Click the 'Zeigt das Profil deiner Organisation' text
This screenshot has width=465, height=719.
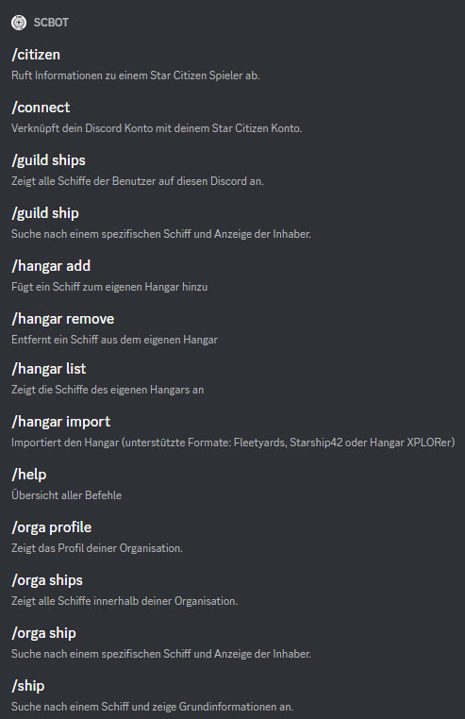97,548
